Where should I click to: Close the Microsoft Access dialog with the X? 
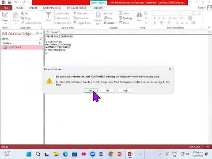pyautogui.click(x=170, y=69)
